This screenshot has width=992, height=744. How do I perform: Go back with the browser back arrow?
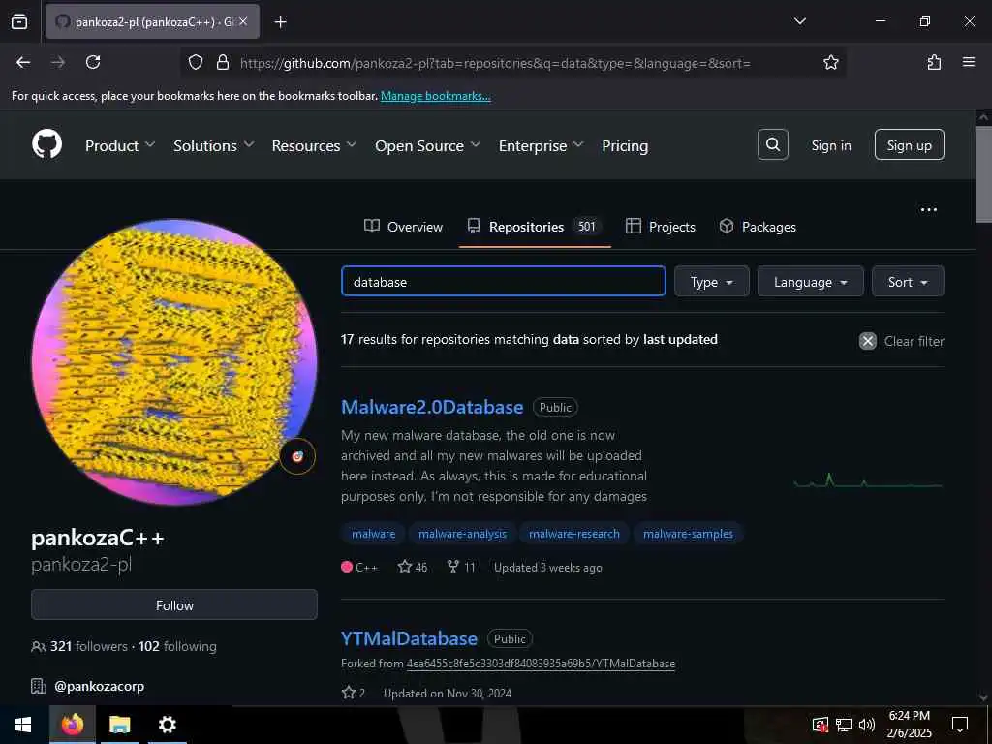click(23, 62)
